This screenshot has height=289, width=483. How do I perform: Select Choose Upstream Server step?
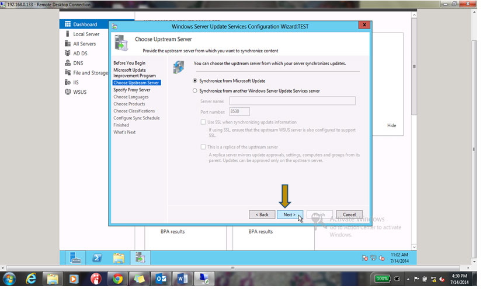pos(136,83)
